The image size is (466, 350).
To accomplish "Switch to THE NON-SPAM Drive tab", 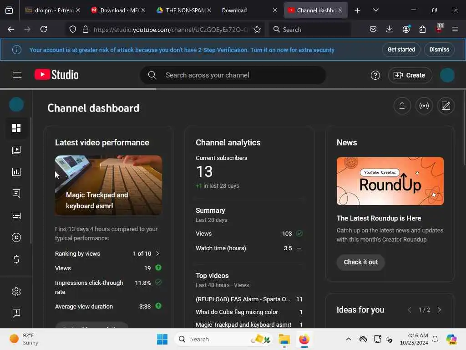I will [184, 10].
